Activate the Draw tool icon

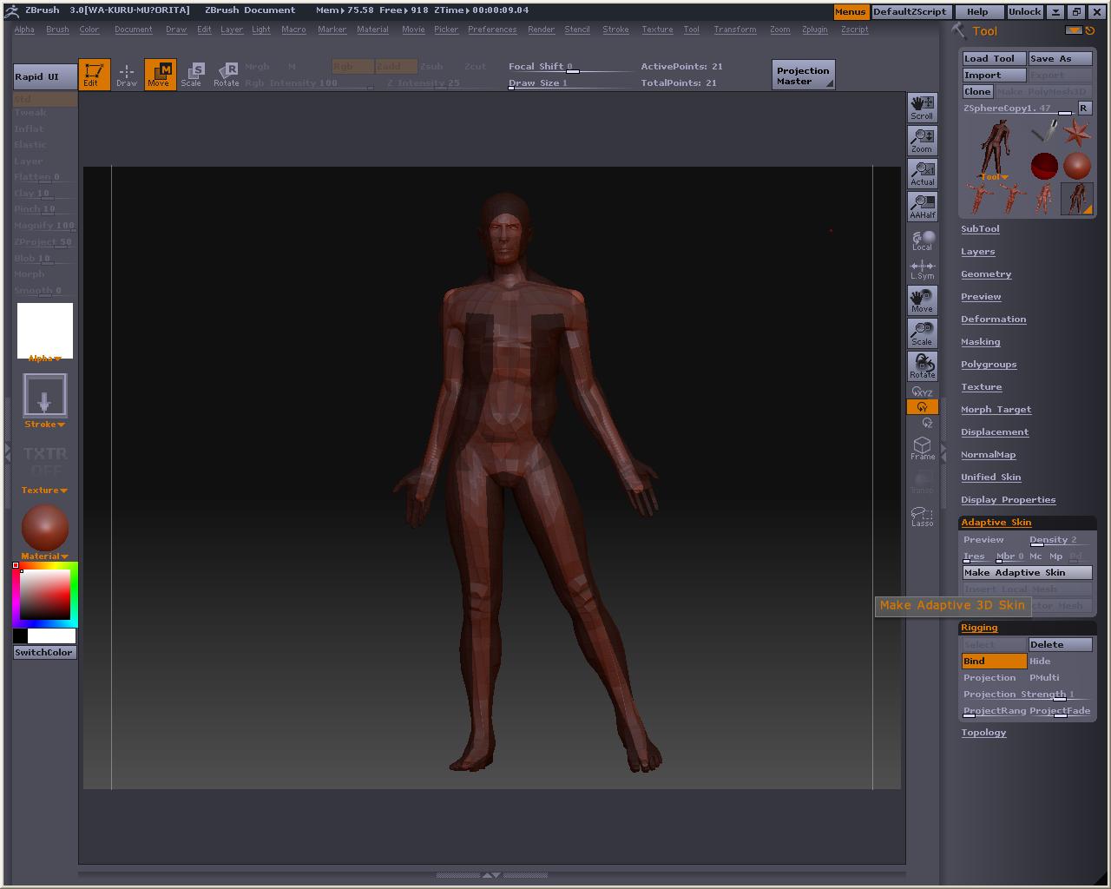[127, 75]
